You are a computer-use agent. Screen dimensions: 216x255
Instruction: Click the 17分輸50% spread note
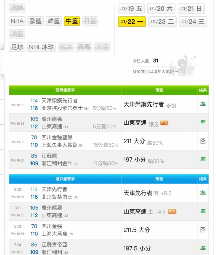(x=105, y=163)
